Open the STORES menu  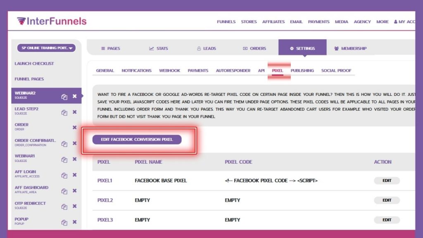pyautogui.click(x=249, y=21)
